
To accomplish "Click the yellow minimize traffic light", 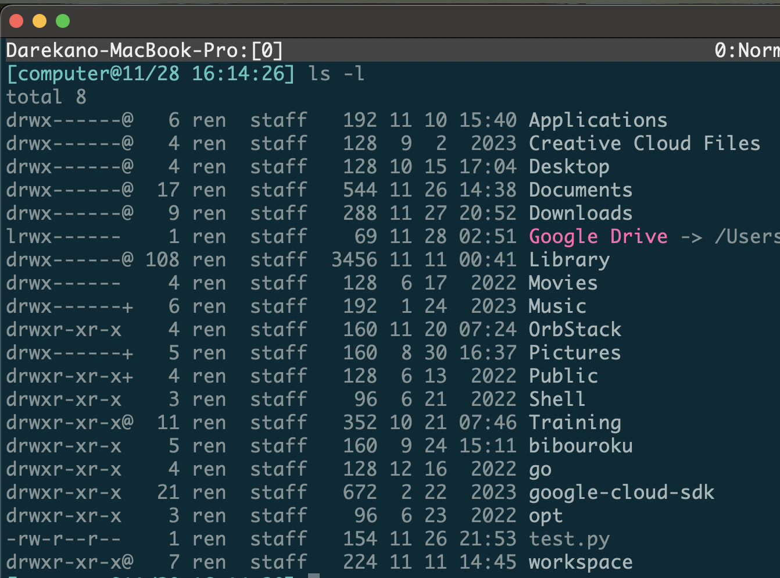I will [40, 20].
